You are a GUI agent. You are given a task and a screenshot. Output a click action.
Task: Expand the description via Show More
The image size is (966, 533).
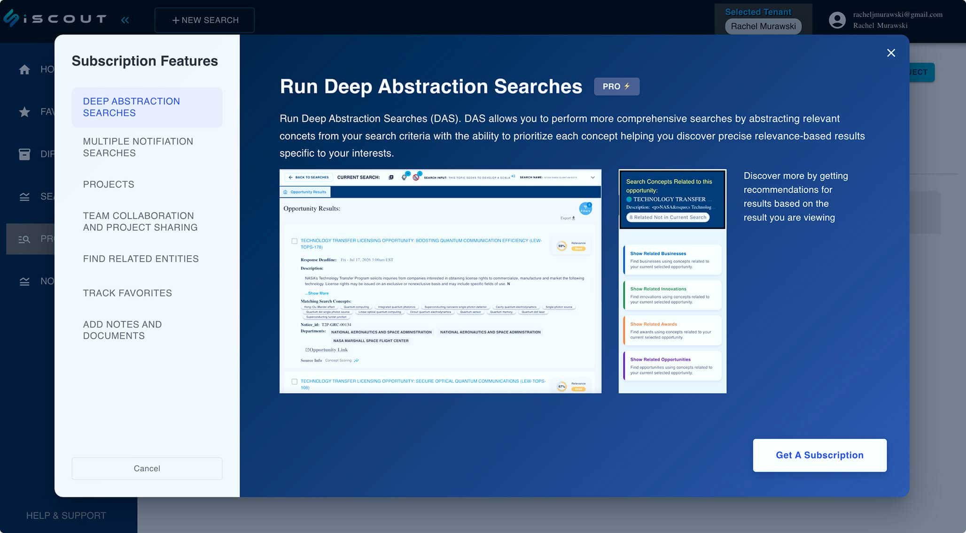tap(317, 293)
